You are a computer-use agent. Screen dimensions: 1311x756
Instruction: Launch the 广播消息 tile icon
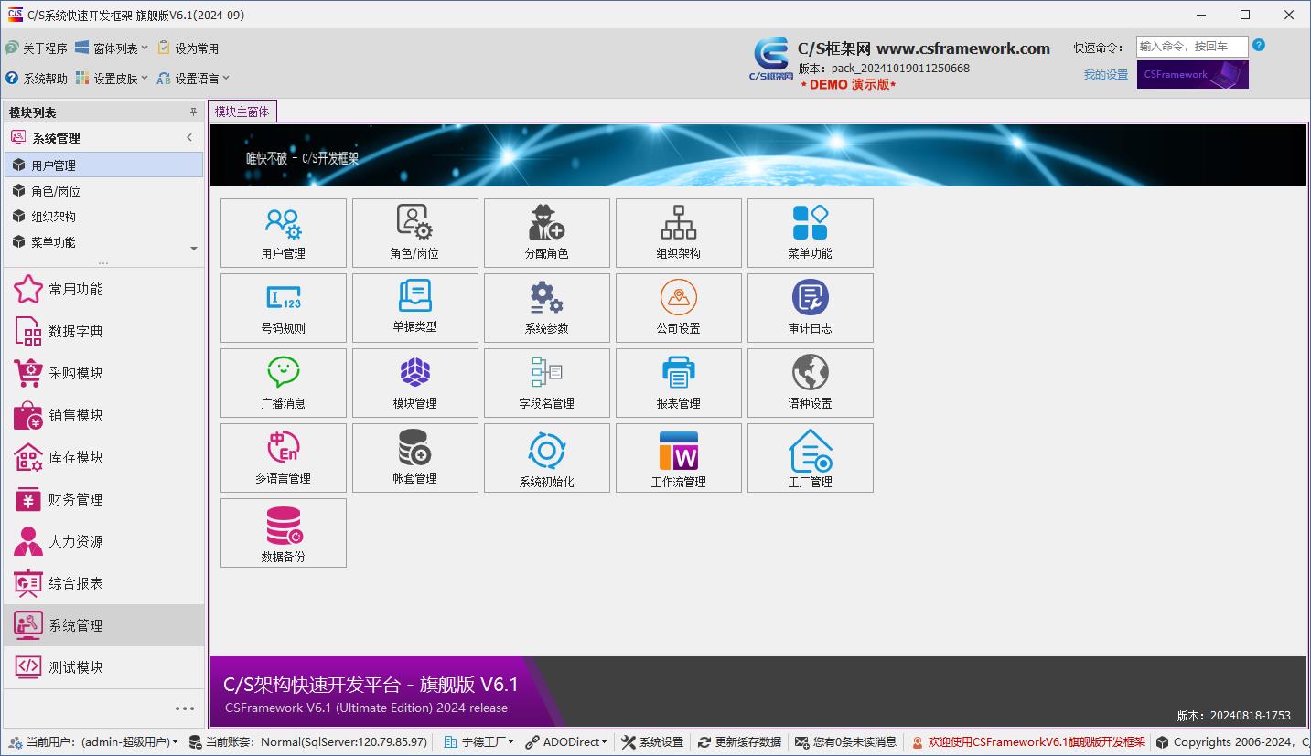(283, 373)
